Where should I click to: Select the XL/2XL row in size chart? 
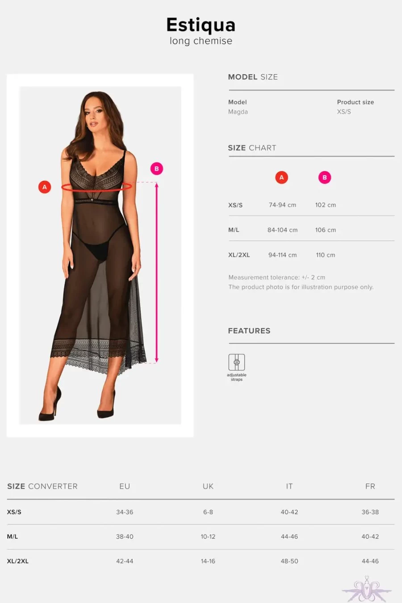(x=311, y=255)
